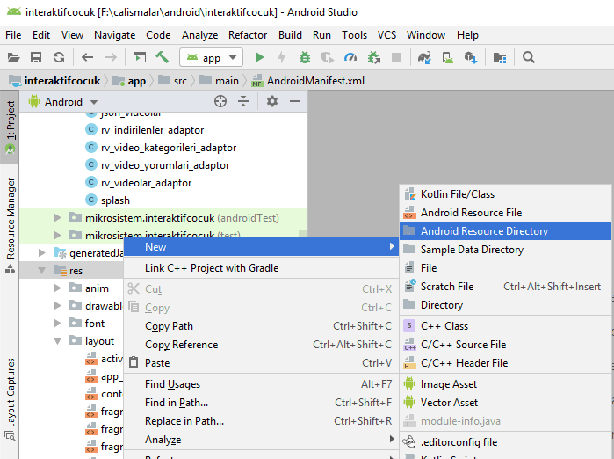The height and width of the screenshot is (459, 614).
Task: Choose Android Resource File
Action: coord(505,213)
